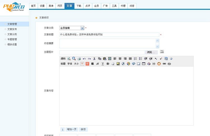Viewport: 210px width, 136px height.
Task: Open the 设置 settings tab
Action: click(42, 6)
